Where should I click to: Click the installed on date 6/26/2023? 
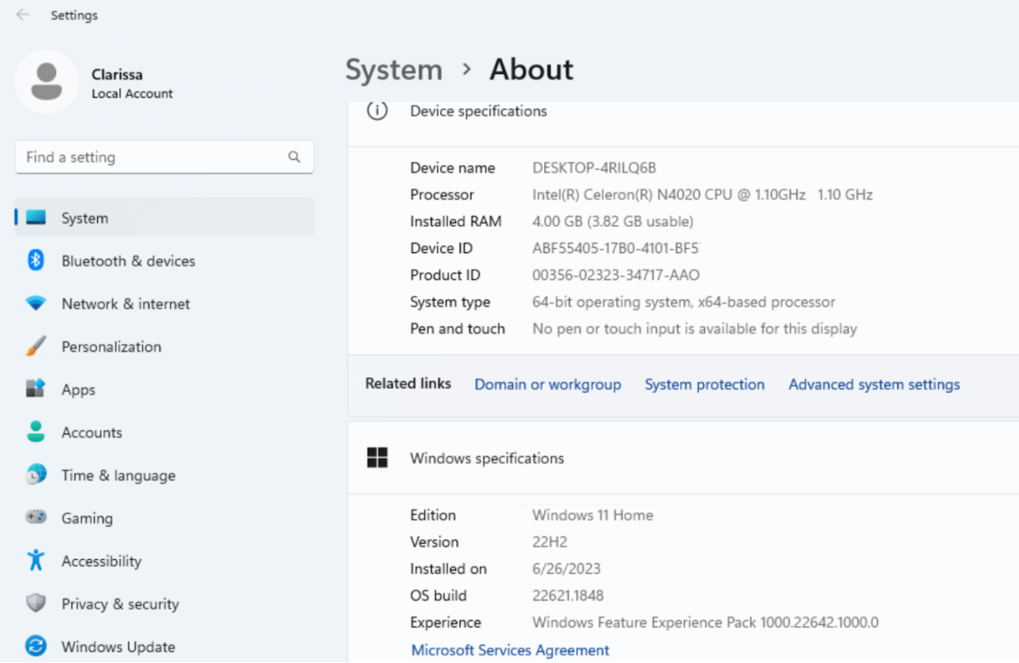[x=566, y=568]
